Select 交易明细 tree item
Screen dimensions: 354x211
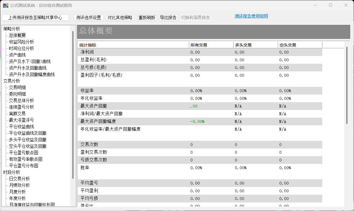pyautogui.click(x=17, y=87)
